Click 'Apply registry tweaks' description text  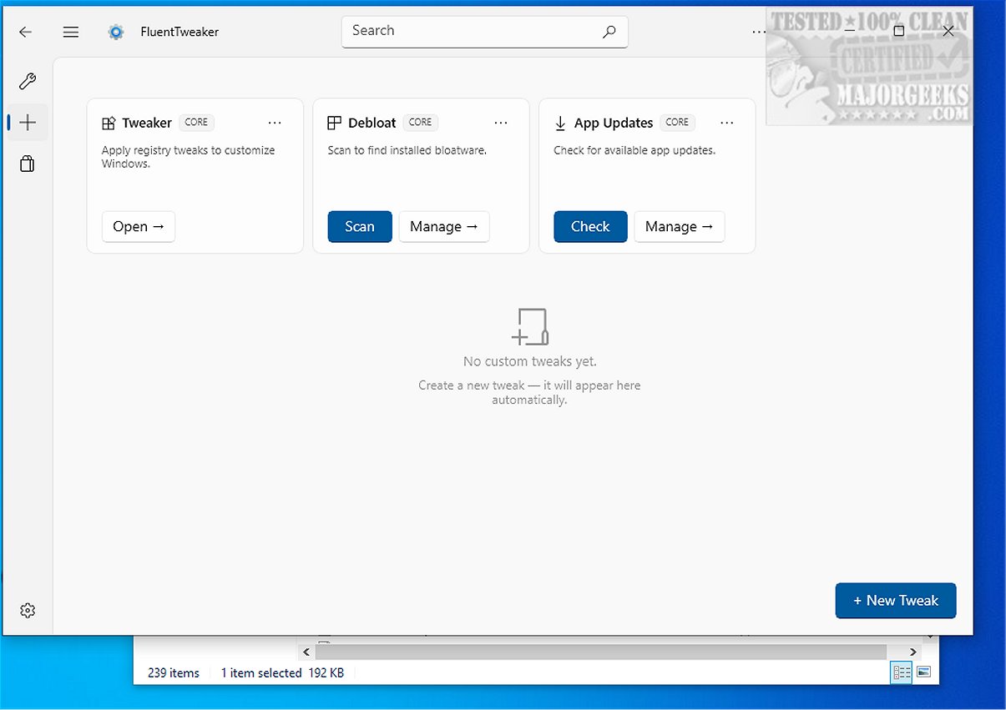(x=188, y=157)
